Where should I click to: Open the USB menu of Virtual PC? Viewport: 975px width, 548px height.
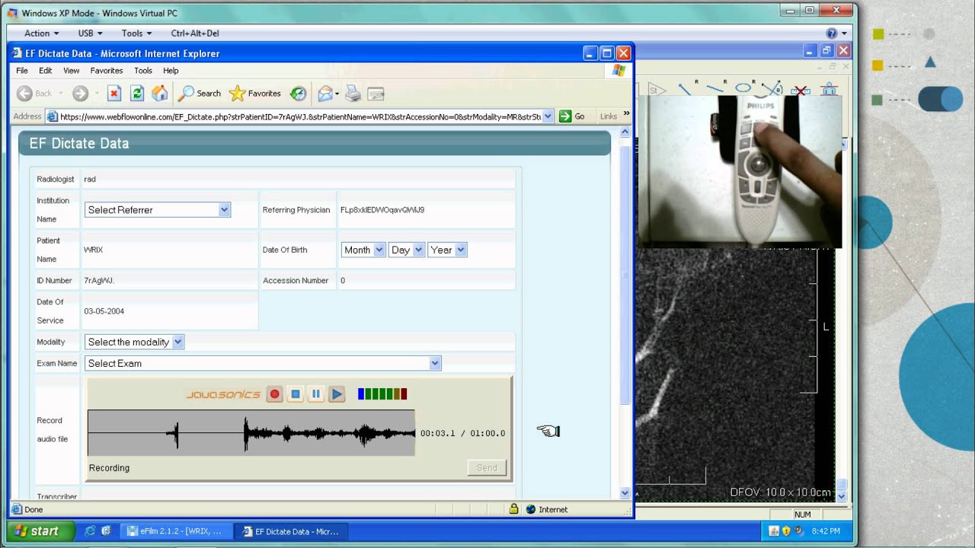pyautogui.click(x=90, y=33)
